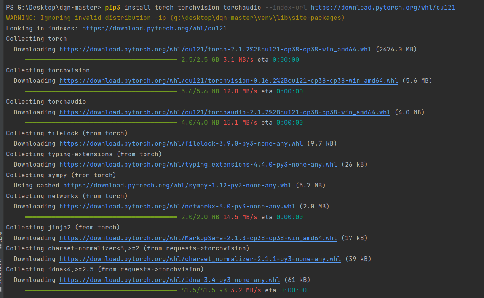Click the 'Using cached' text on sympy row
The width and height of the screenshot is (484, 298).
37,185
